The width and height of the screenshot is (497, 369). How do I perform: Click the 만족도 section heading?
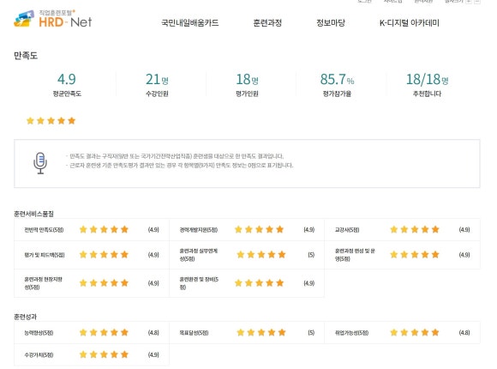[x=26, y=56]
